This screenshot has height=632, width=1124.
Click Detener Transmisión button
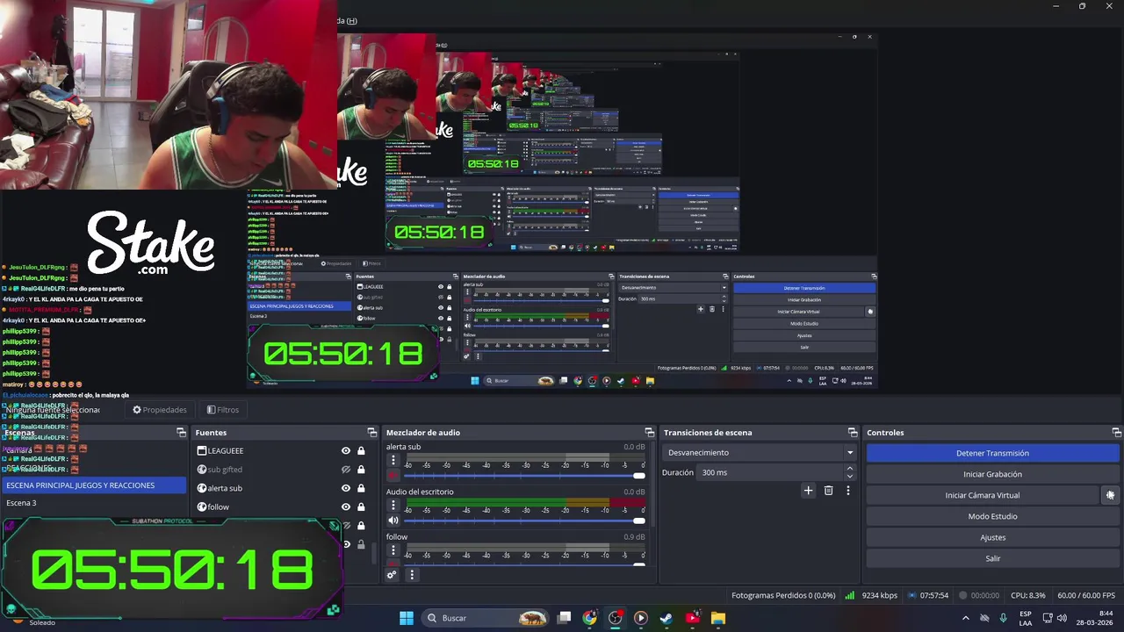pyautogui.click(x=992, y=453)
